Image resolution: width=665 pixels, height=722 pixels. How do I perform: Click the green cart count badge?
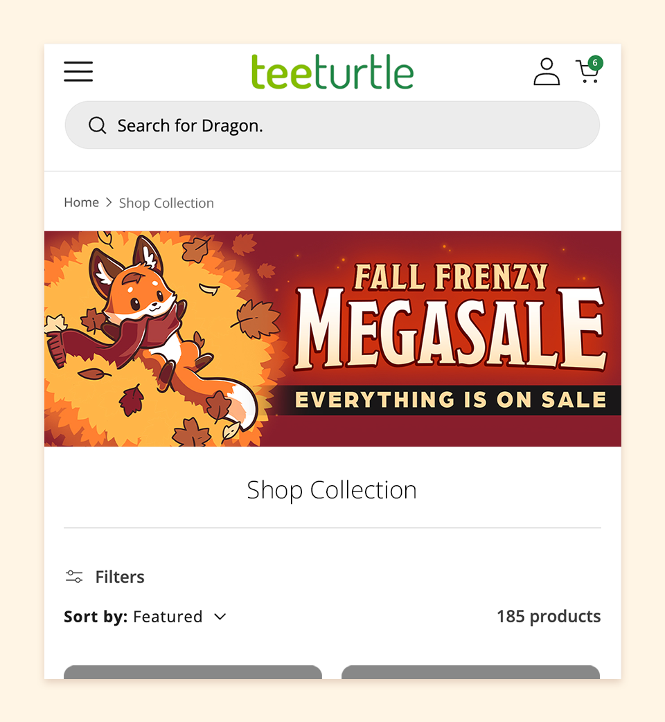click(596, 62)
